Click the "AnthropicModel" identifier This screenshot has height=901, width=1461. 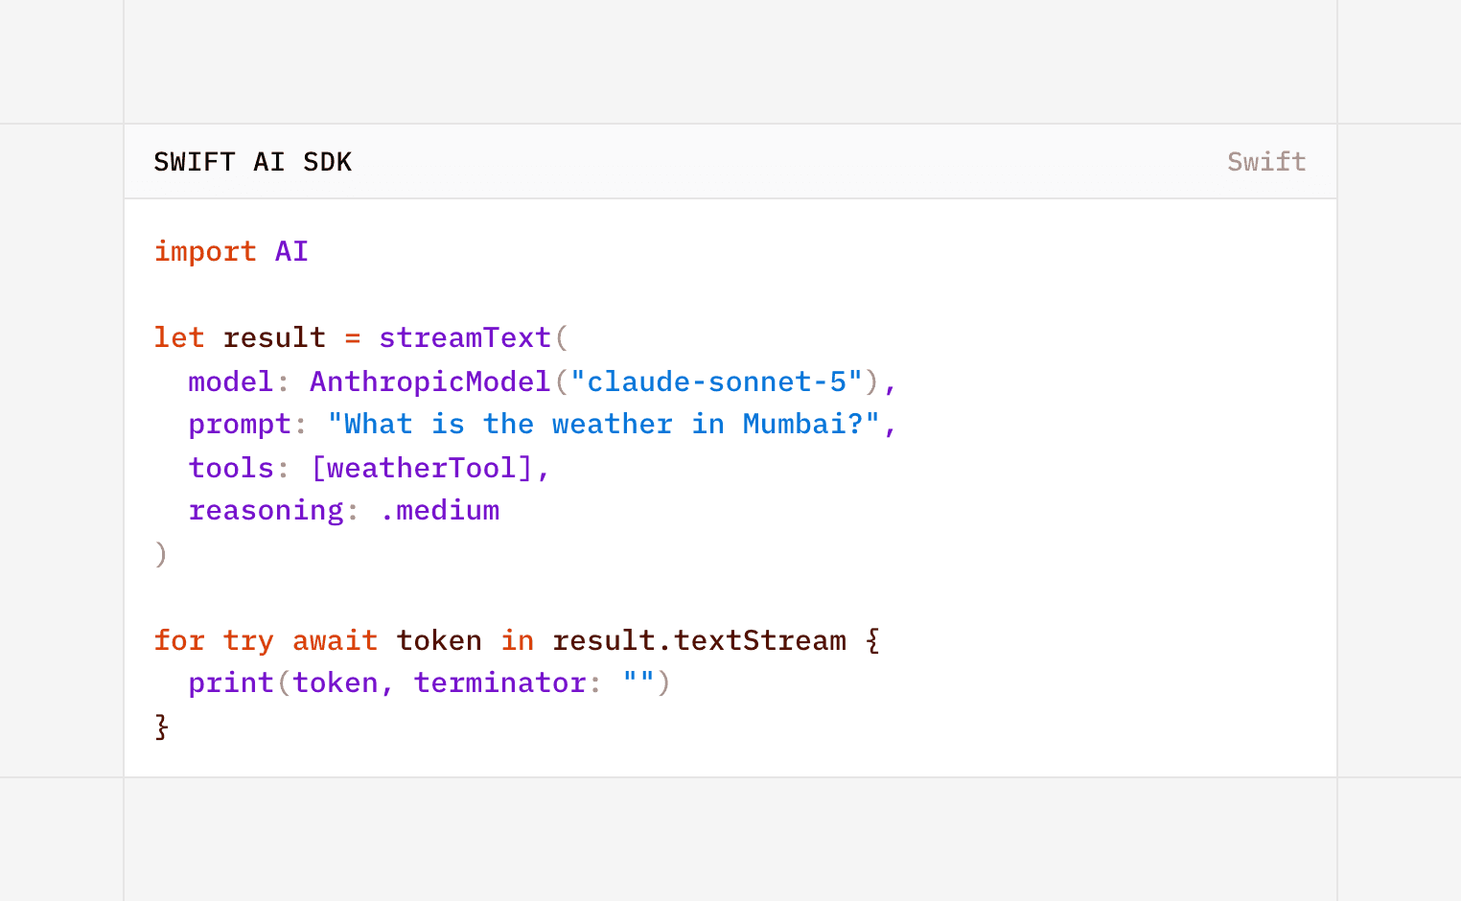click(430, 381)
